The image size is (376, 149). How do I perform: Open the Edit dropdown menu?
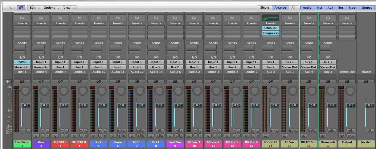pyautogui.click(x=34, y=7)
